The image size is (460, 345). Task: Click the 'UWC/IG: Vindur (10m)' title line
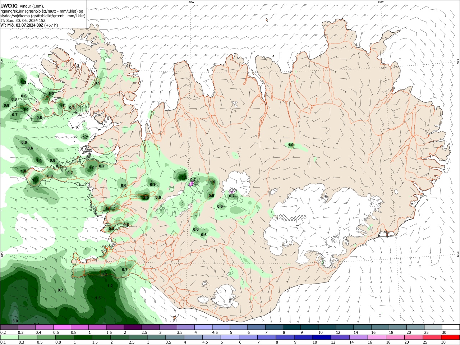click(22, 6)
